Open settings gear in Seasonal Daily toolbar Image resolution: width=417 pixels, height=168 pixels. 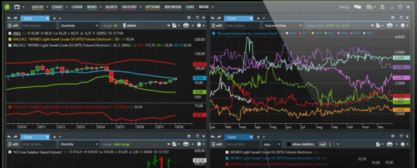[403, 26]
